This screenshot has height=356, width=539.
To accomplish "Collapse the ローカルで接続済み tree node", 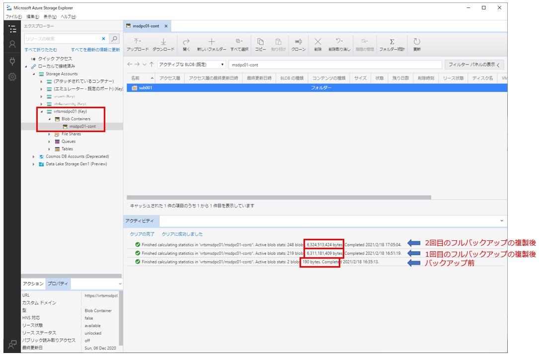I will tap(26, 67).
